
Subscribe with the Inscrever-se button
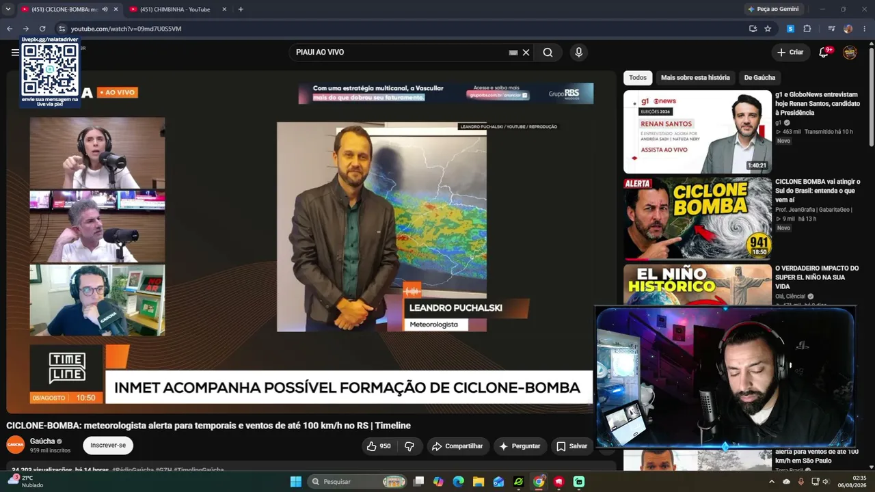[x=108, y=446]
